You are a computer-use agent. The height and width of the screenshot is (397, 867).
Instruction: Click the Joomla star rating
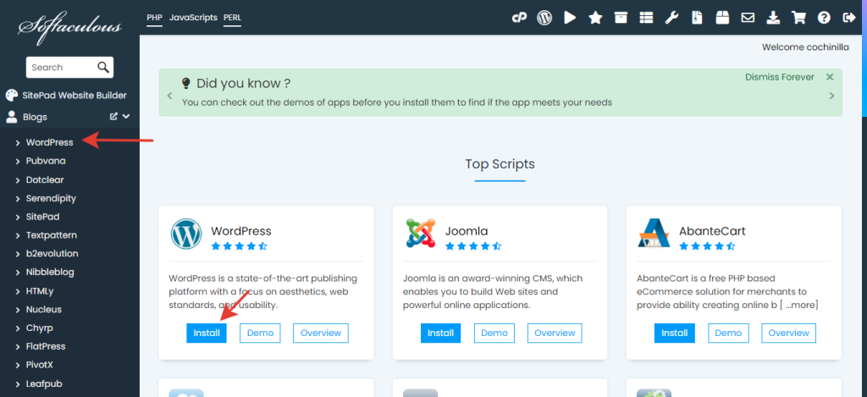click(473, 246)
